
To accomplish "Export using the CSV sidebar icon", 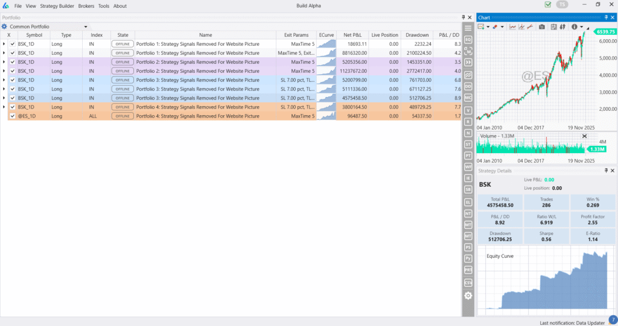I will click(468, 283).
